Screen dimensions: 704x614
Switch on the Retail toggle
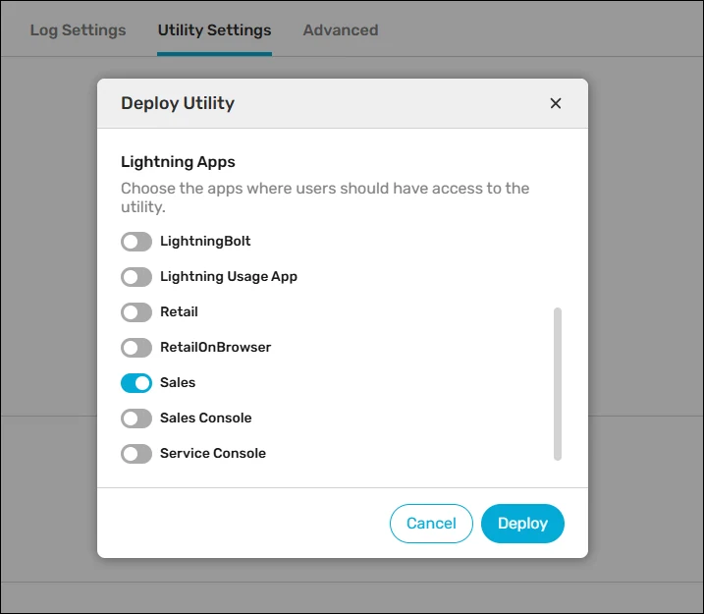click(136, 312)
